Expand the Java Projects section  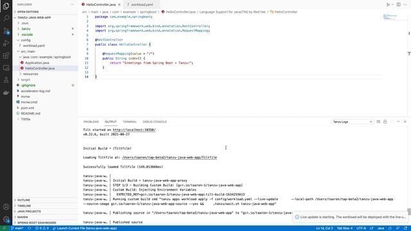pyautogui.click(x=46, y=211)
